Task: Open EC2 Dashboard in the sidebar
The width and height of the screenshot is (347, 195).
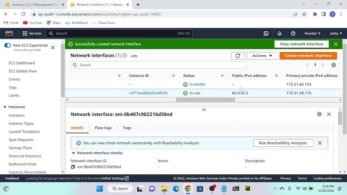Action: pyautogui.click(x=22, y=63)
